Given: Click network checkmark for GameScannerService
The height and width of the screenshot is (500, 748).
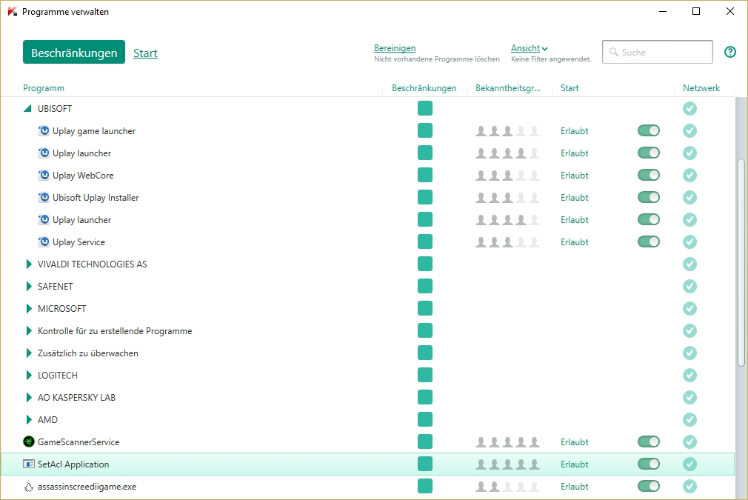Looking at the screenshot, I should pos(689,441).
